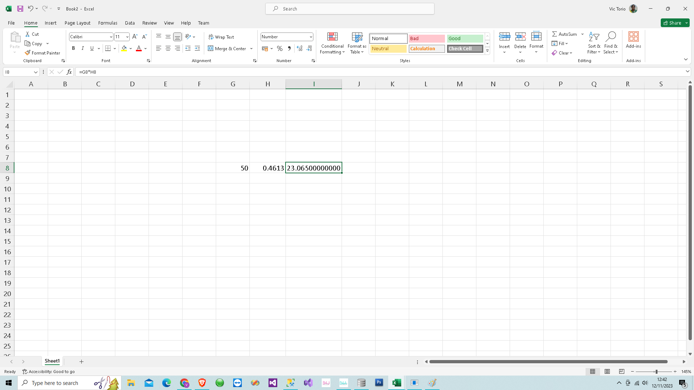Open the Formulas ribbon tab
Image resolution: width=694 pixels, height=390 pixels.
(108, 23)
